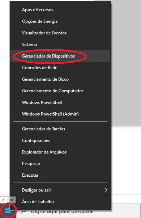Viewport: 141px width, 218px height.
Task: Expand the Desligar ou sair submenu arrow
Action: click(x=106, y=190)
